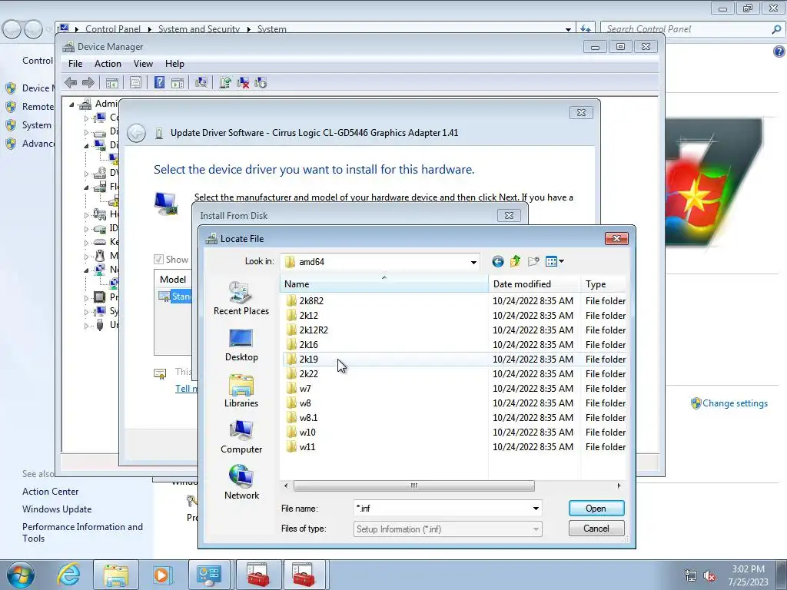Go to Recent Places in Locate File
This screenshot has width=787, height=590.
(241, 299)
